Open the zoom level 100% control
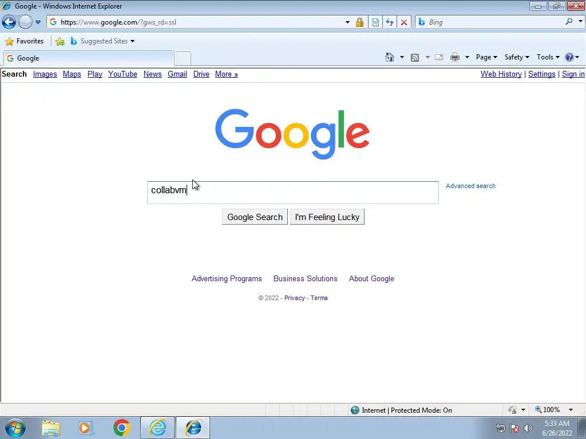The height and width of the screenshot is (439, 586). 548,410
